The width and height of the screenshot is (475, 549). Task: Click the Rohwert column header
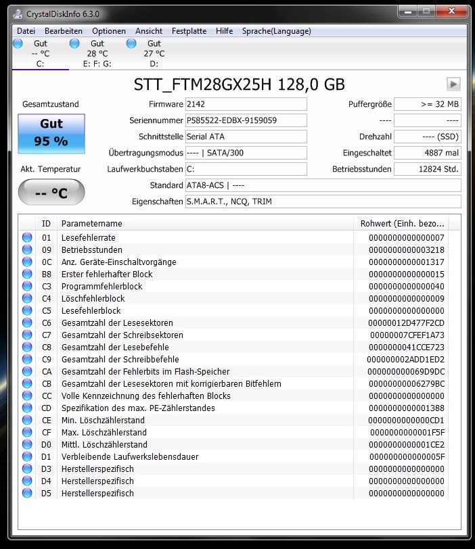401,224
